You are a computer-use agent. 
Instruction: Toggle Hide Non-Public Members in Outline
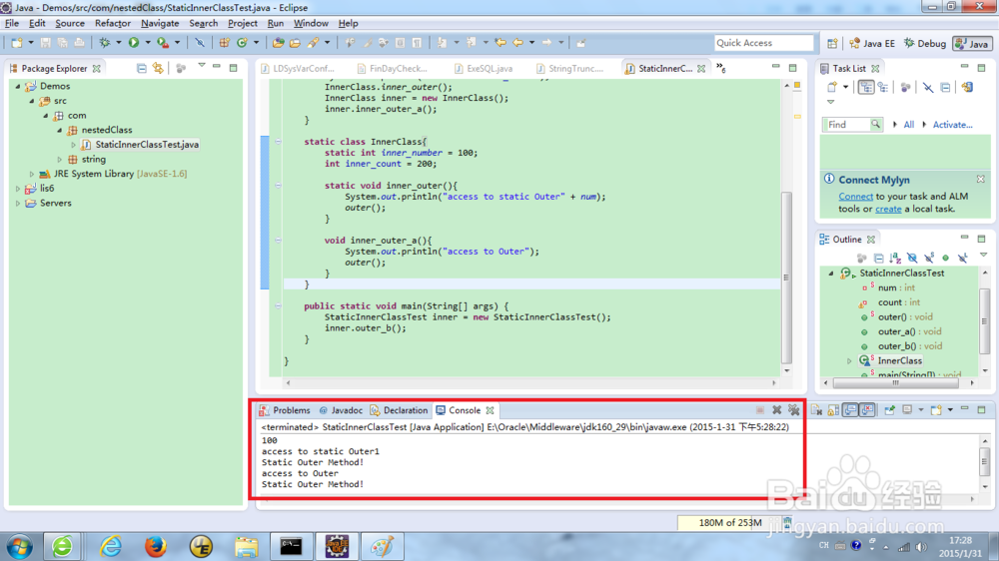[x=945, y=258]
